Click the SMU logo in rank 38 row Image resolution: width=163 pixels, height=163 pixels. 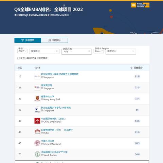[37, 110]
